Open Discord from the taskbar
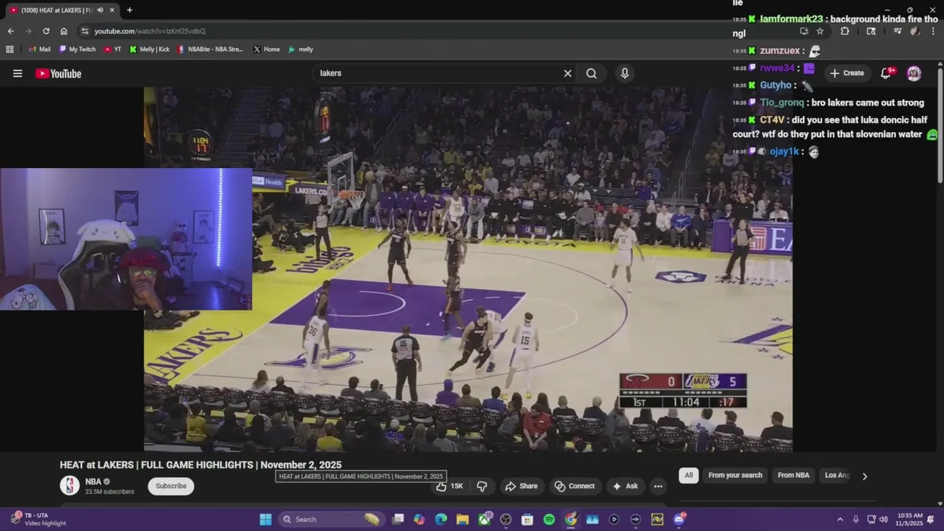The height and width of the screenshot is (531, 944). [678, 519]
